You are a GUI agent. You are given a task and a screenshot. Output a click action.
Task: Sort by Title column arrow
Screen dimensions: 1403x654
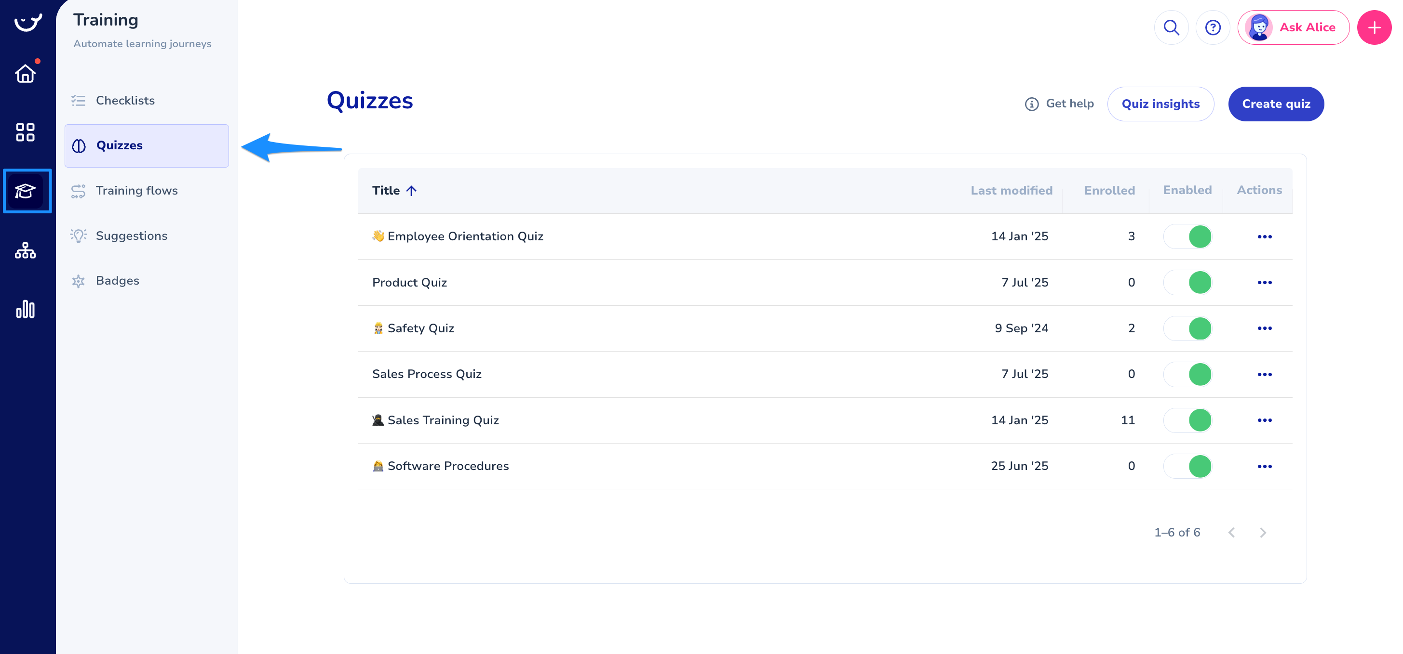coord(411,190)
